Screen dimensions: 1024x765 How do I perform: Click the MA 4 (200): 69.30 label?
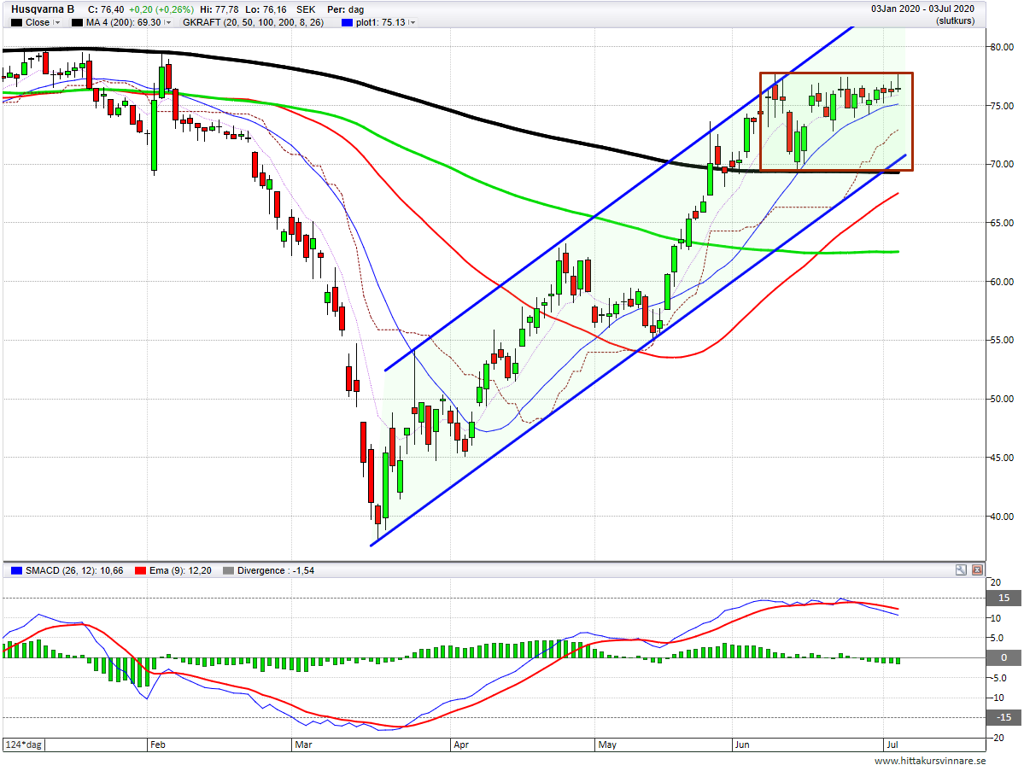click(124, 22)
